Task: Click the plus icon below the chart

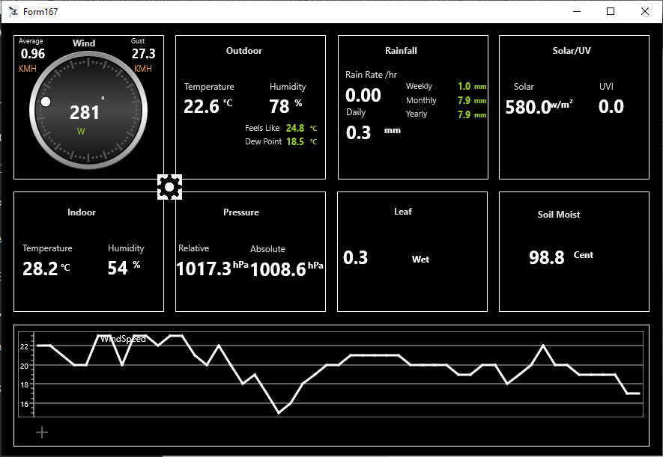Action: (42, 432)
